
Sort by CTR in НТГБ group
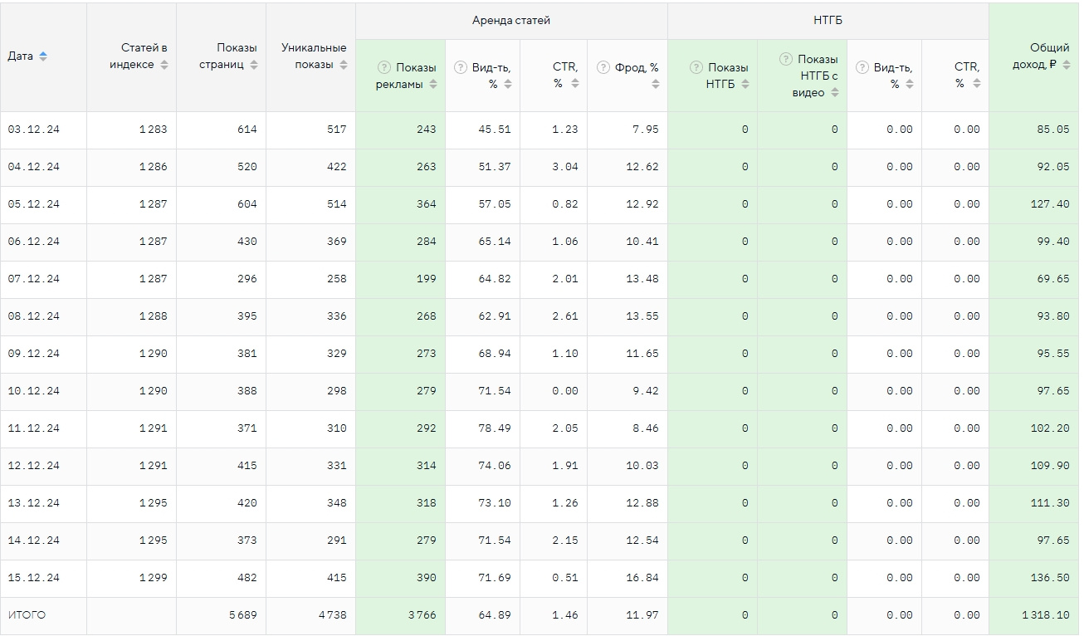977,84
